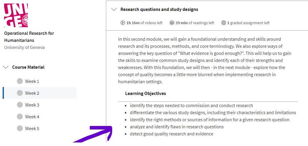The image size is (308, 146).
Task: Open Week 1 in course navigation
Action: click(x=32, y=81)
